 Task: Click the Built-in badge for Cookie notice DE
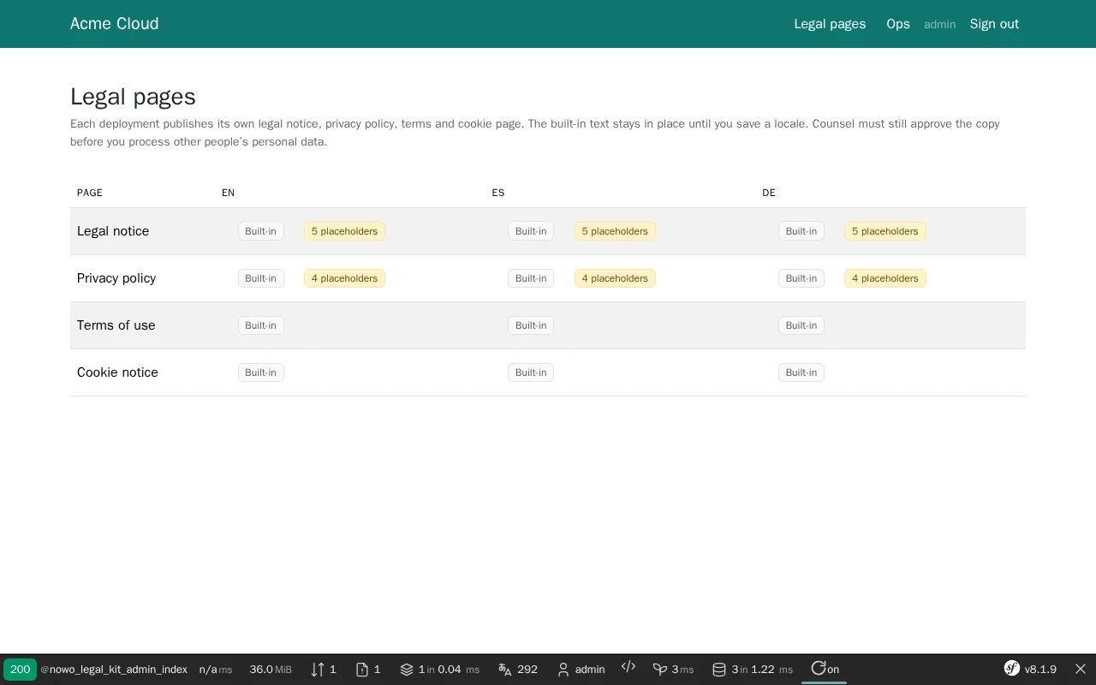coord(801,372)
